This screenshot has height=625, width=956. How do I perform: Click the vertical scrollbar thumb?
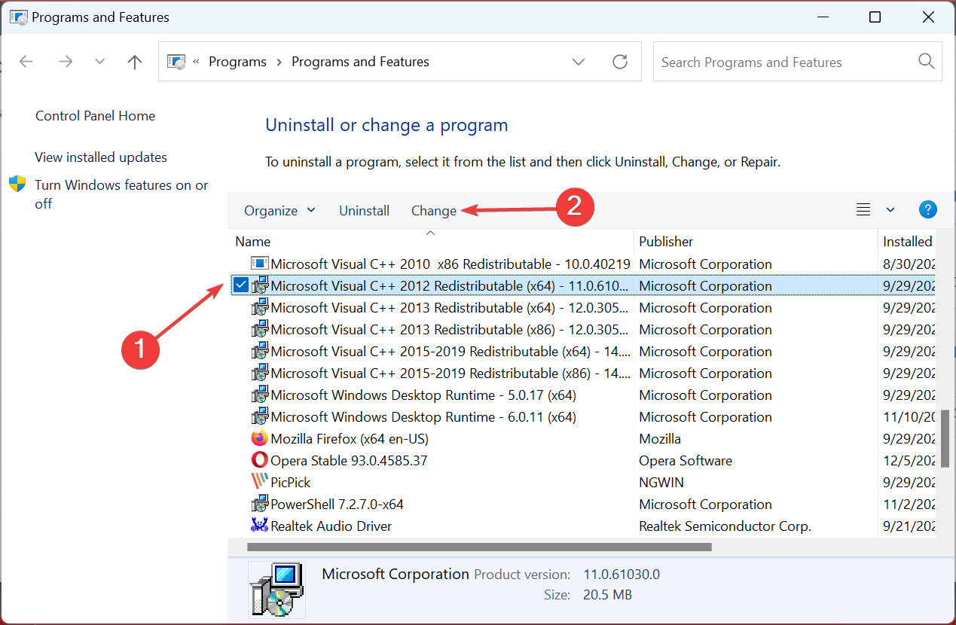click(945, 439)
